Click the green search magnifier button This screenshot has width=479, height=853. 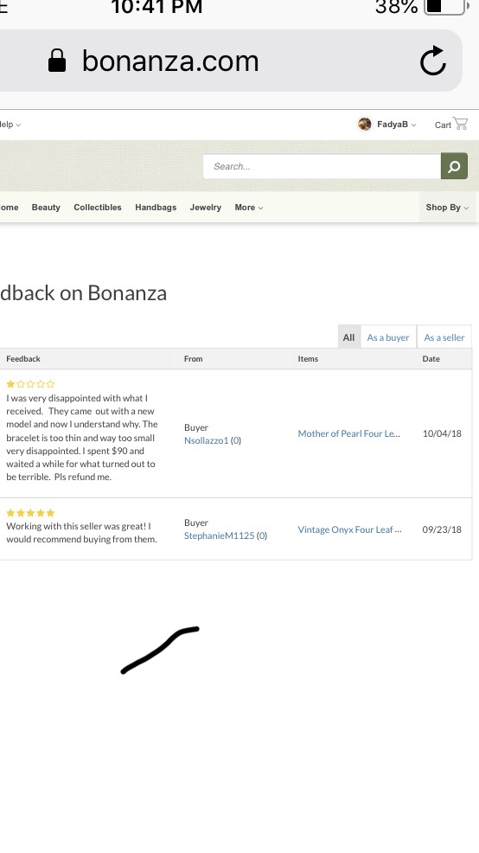click(454, 166)
